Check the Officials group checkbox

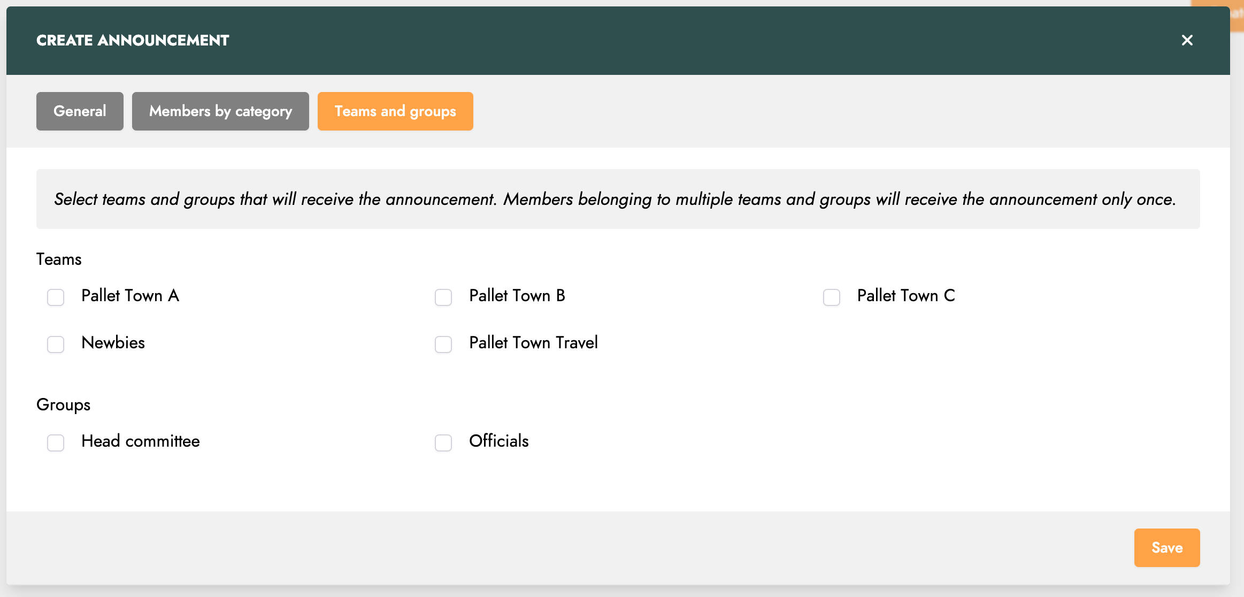(x=443, y=442)
